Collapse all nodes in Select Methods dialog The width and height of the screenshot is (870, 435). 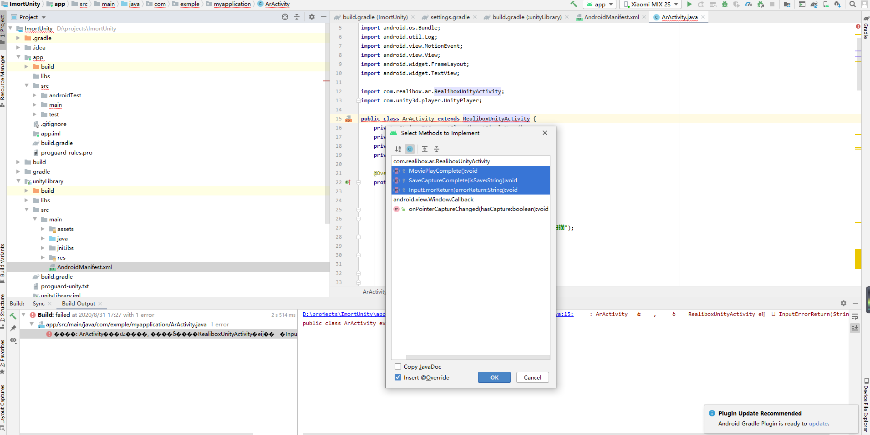(x=437, y=149)
